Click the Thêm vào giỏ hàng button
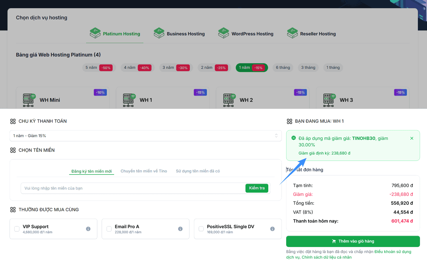Screen dimensions: 427x267 (353, 241)
